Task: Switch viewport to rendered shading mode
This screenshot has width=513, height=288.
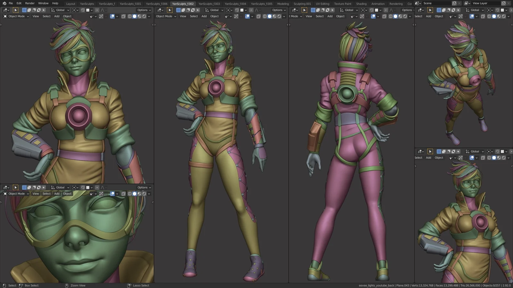Action: [144, 16]
